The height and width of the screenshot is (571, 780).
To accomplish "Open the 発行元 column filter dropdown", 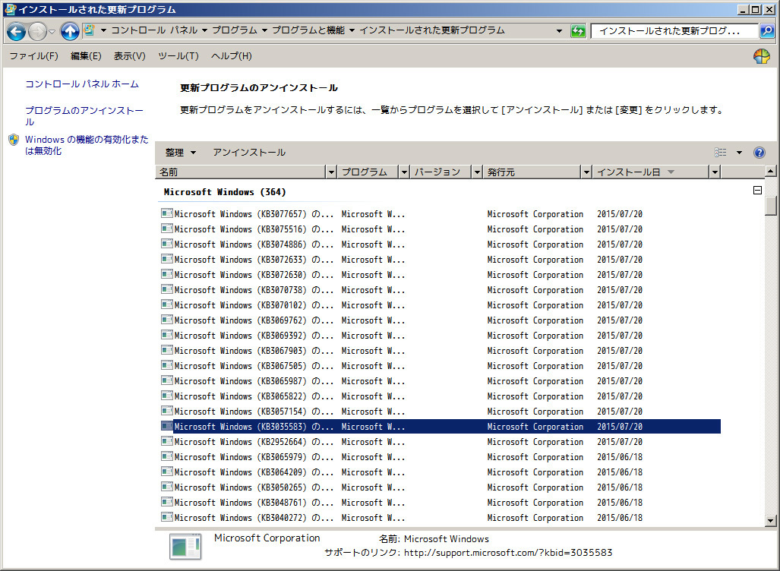I will click(586, 172).
